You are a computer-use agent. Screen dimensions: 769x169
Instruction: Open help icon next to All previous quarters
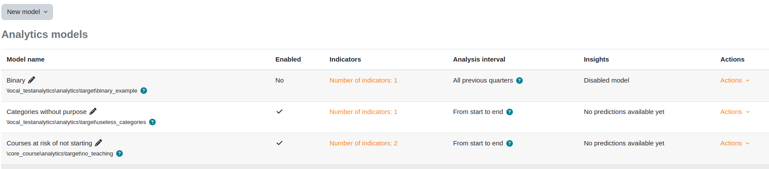(519, 80)
